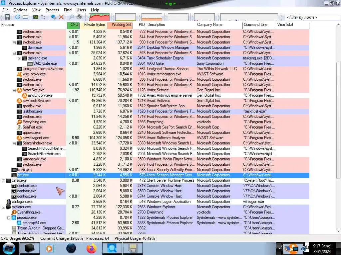The image size is (341, 255).
Task: Open the Users menu
Action: pyautogui.click(x=81, y=10)
